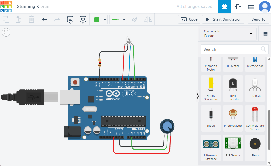Screen dimensions: 271x166
Task: Click the components panel scrollbar thumb
Action: (x=269, y=130)
